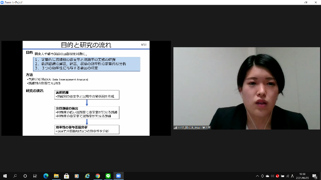Open the orange media player taskbar icon
The height and width of the screenshot is (180, 321).
[x=77, y=176]
